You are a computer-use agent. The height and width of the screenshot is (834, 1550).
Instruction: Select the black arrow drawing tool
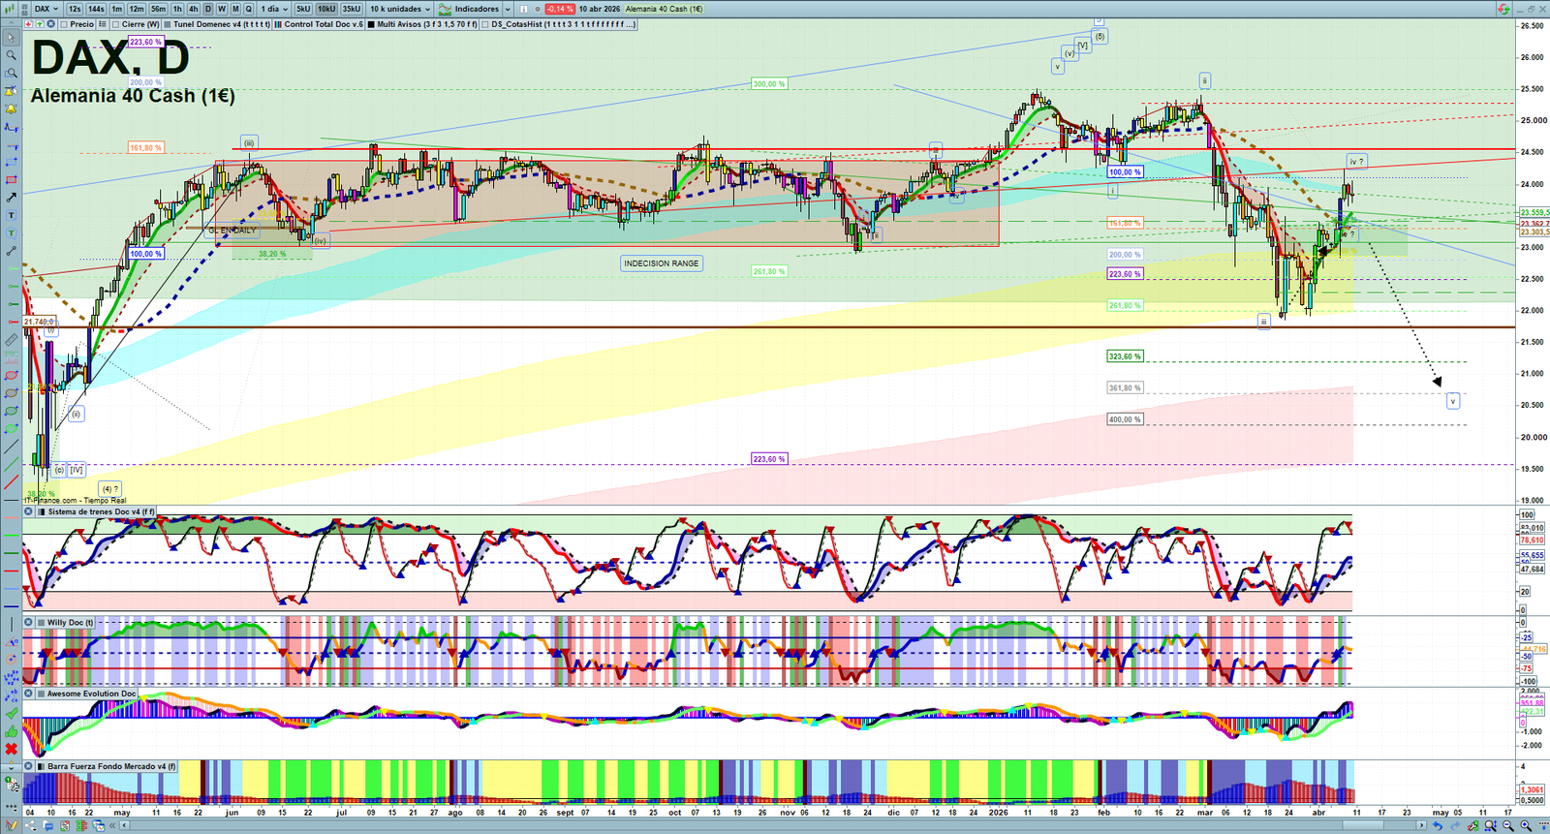pos(11,198)
